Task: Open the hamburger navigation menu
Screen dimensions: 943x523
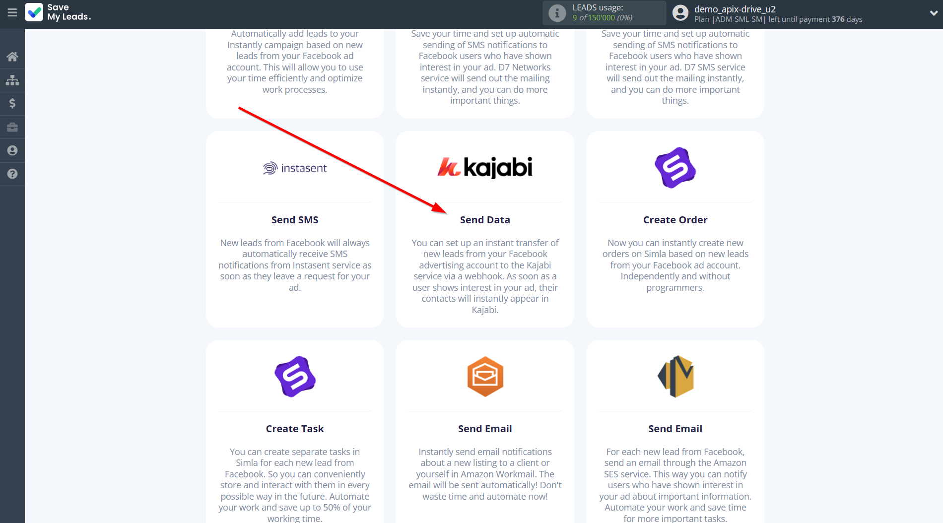Action: click(x=12, y=13)
